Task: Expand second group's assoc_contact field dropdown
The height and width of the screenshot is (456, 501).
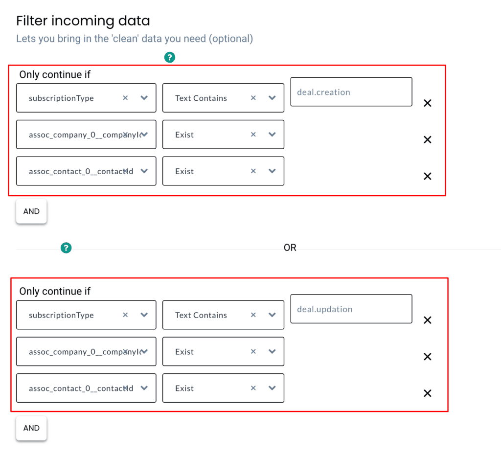Action: pyautogui.click(x=144, y=388)
